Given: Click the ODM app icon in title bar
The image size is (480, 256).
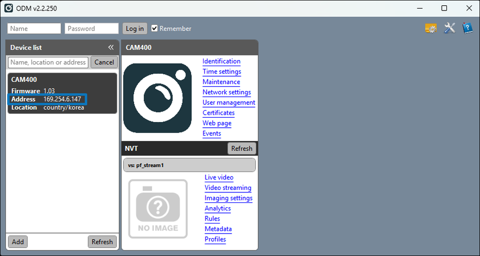Looking at the screenshot, I should [x=9, y=8].
